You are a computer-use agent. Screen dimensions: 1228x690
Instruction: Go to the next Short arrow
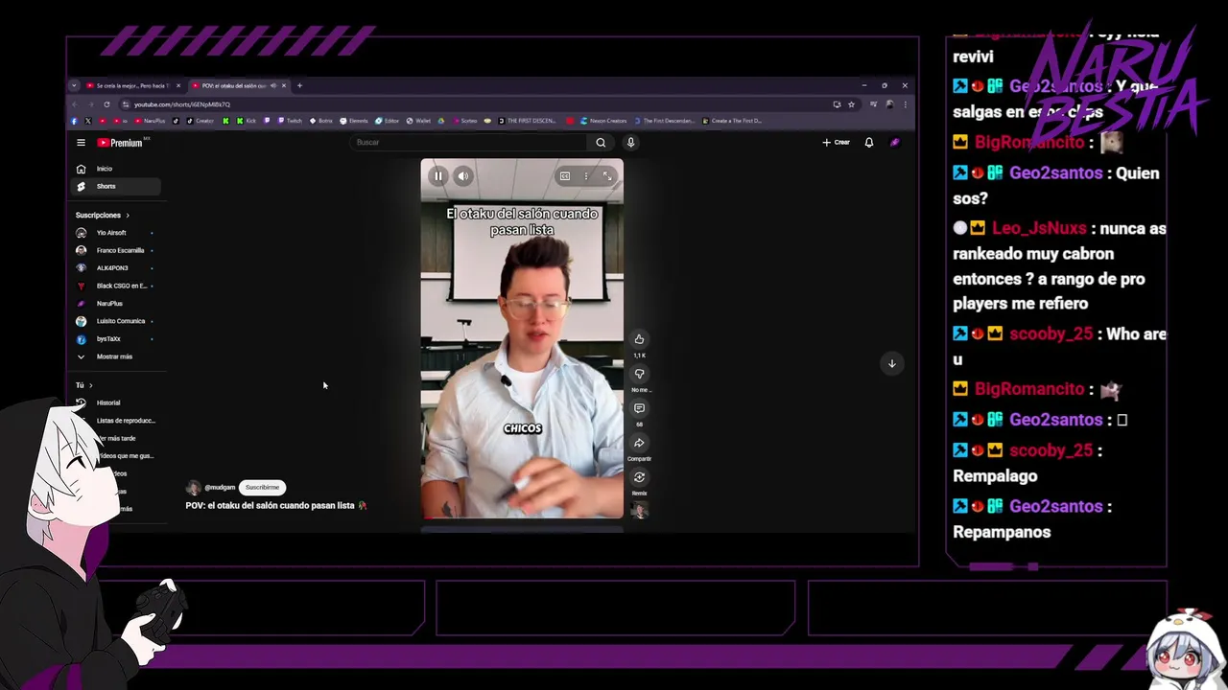(x=891, y=363)
